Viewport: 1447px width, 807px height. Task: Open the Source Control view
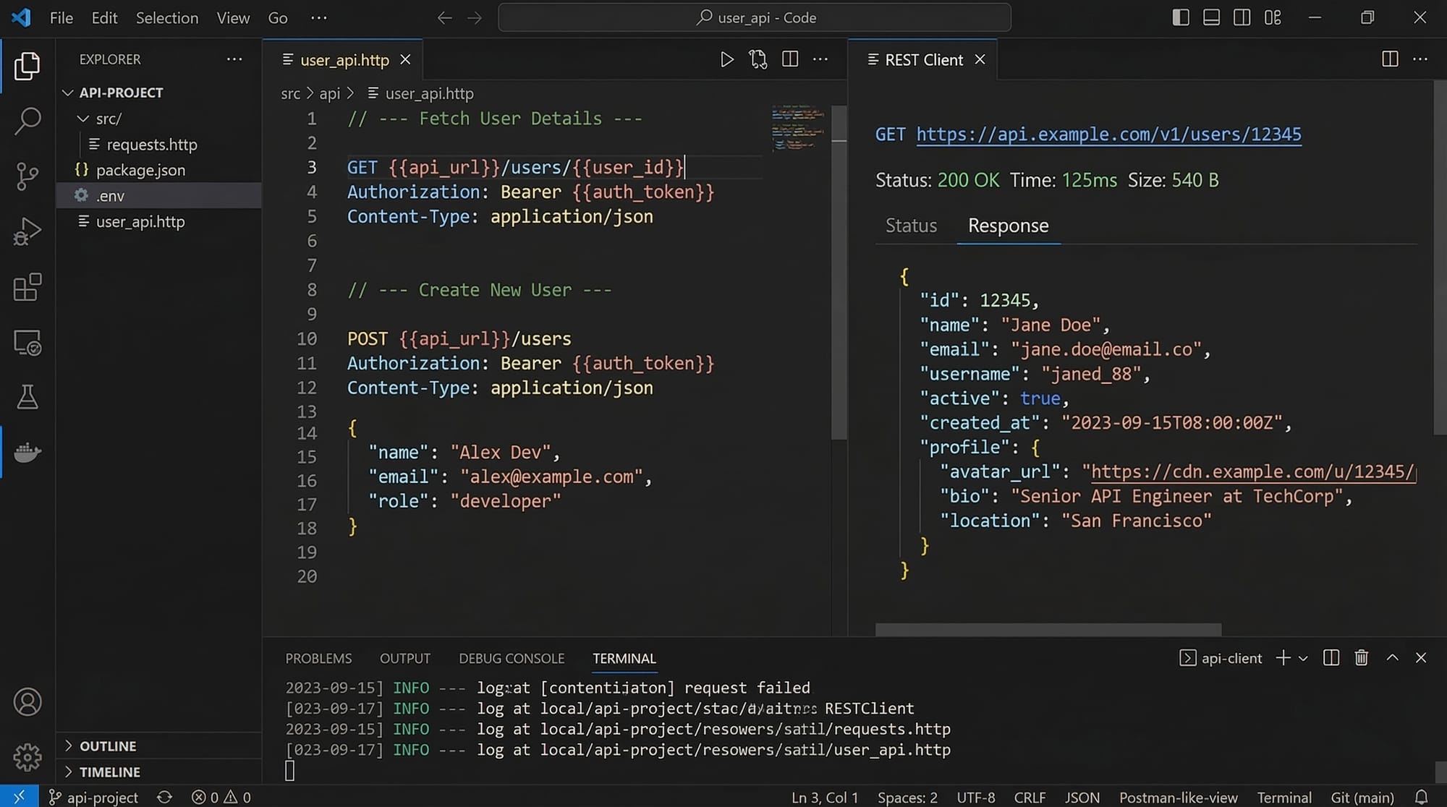[27, 176]
